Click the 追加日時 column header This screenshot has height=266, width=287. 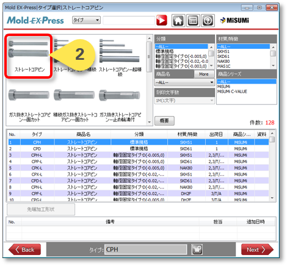(256, 221)
